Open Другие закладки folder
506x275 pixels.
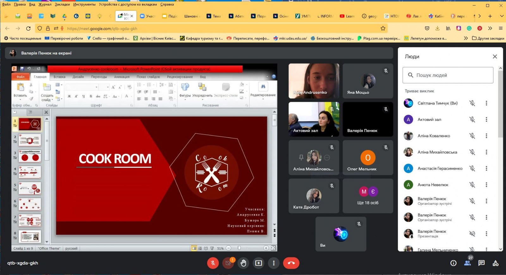pos(488,38)
